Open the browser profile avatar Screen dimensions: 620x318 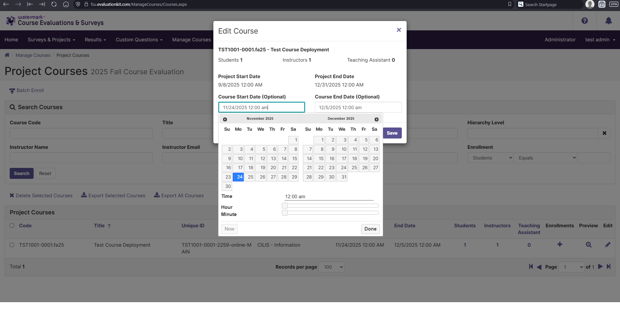tap(590, 4)
